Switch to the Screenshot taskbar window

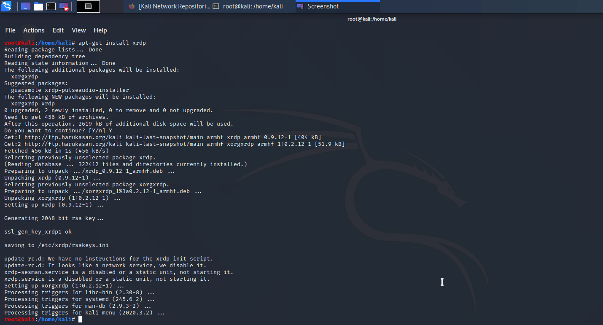point(337,6)
